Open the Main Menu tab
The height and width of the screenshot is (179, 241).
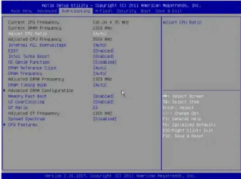[x=21, y=11]
